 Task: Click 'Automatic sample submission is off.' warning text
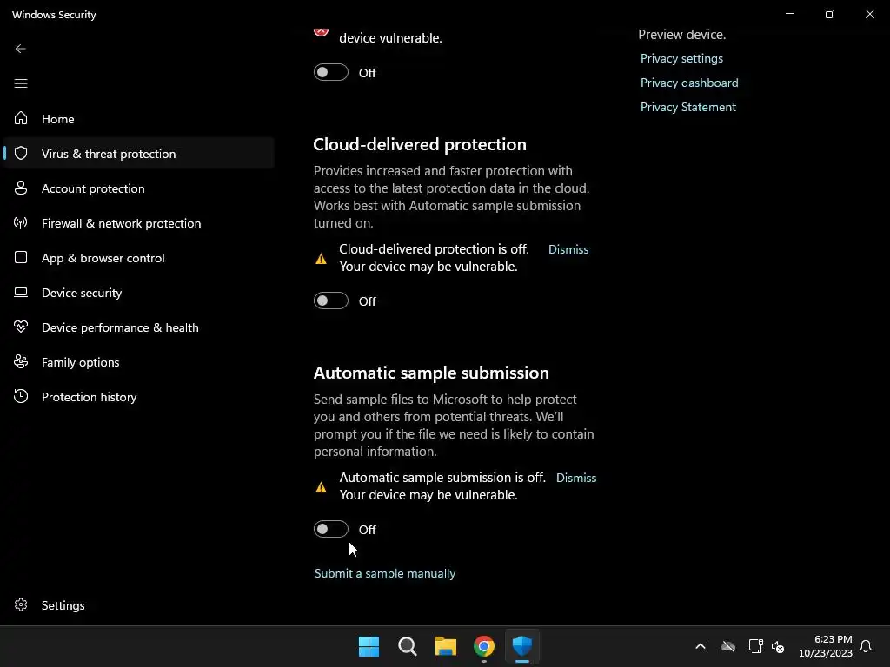point(442,478)
